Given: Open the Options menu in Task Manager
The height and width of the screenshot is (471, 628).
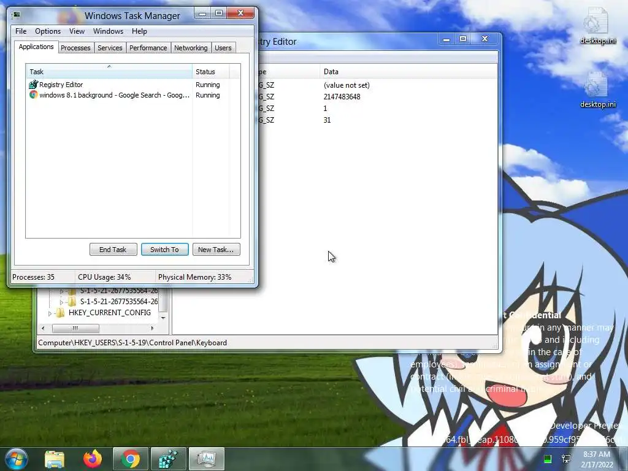Looking at the screenshot, I should click(x=48, y=31).
